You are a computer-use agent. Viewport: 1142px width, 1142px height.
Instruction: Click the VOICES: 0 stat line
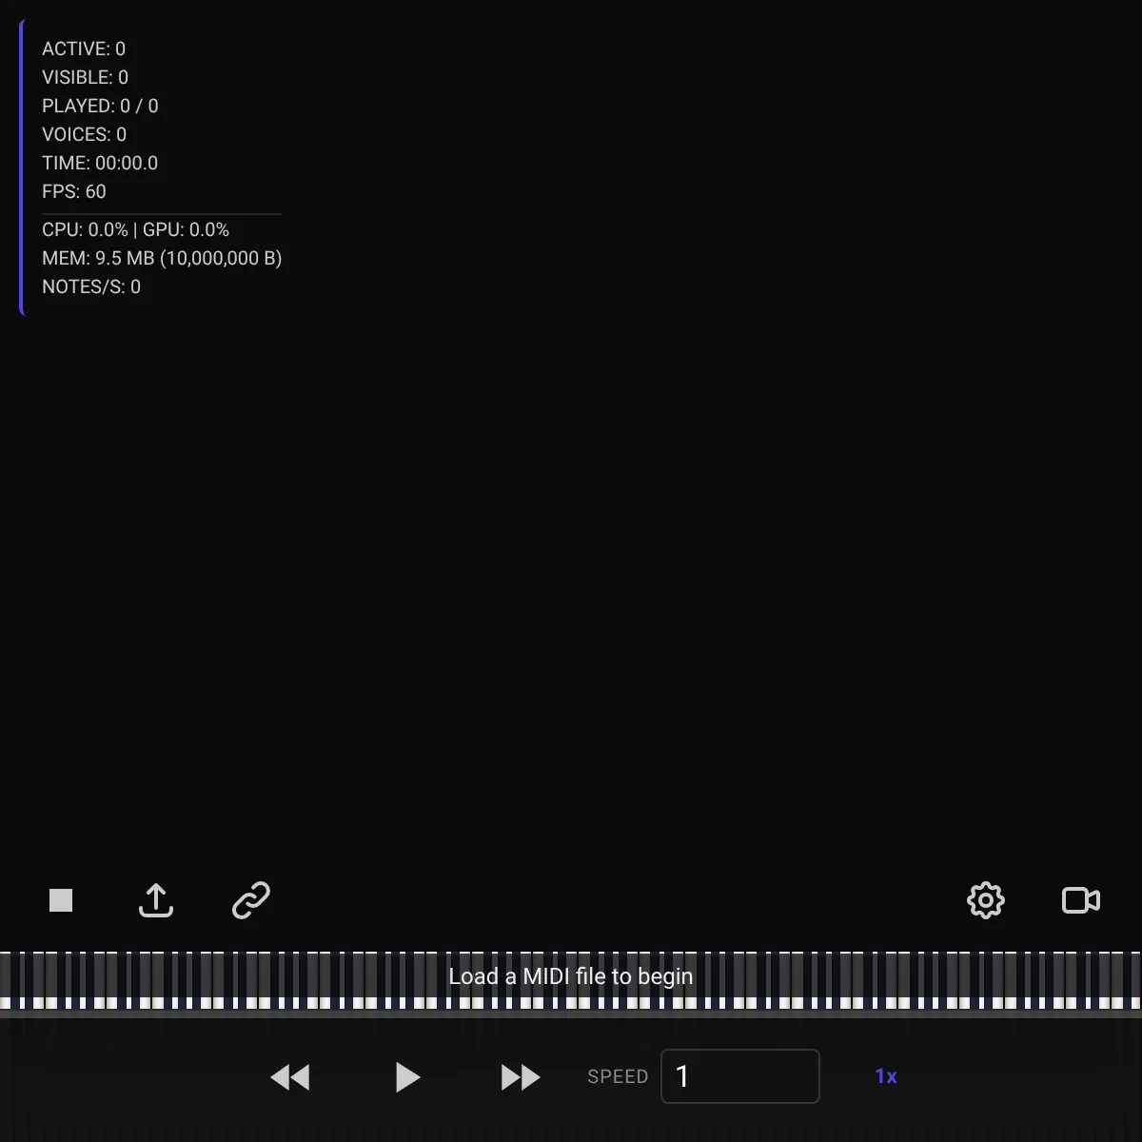84,134
